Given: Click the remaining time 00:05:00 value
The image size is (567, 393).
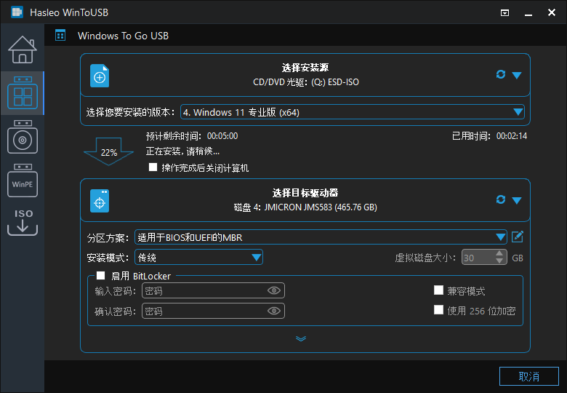Looking at the screenshot, I should pyautogui.click(x=222, y=136).
